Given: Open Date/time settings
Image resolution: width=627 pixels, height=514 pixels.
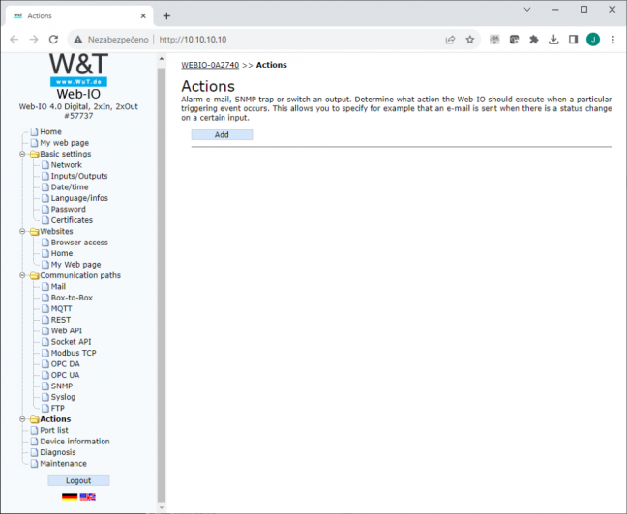Looking at the screenshot, I should (x=70, y=186).
